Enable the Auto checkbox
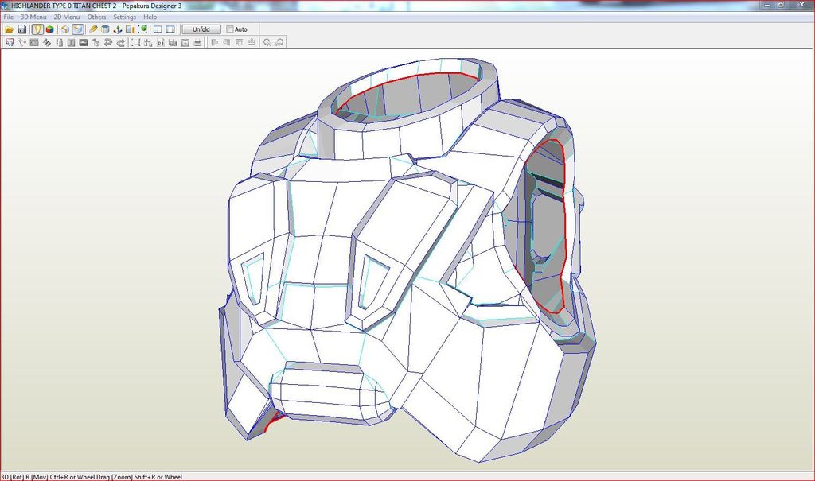815x481 pixels. coord(230,29)
